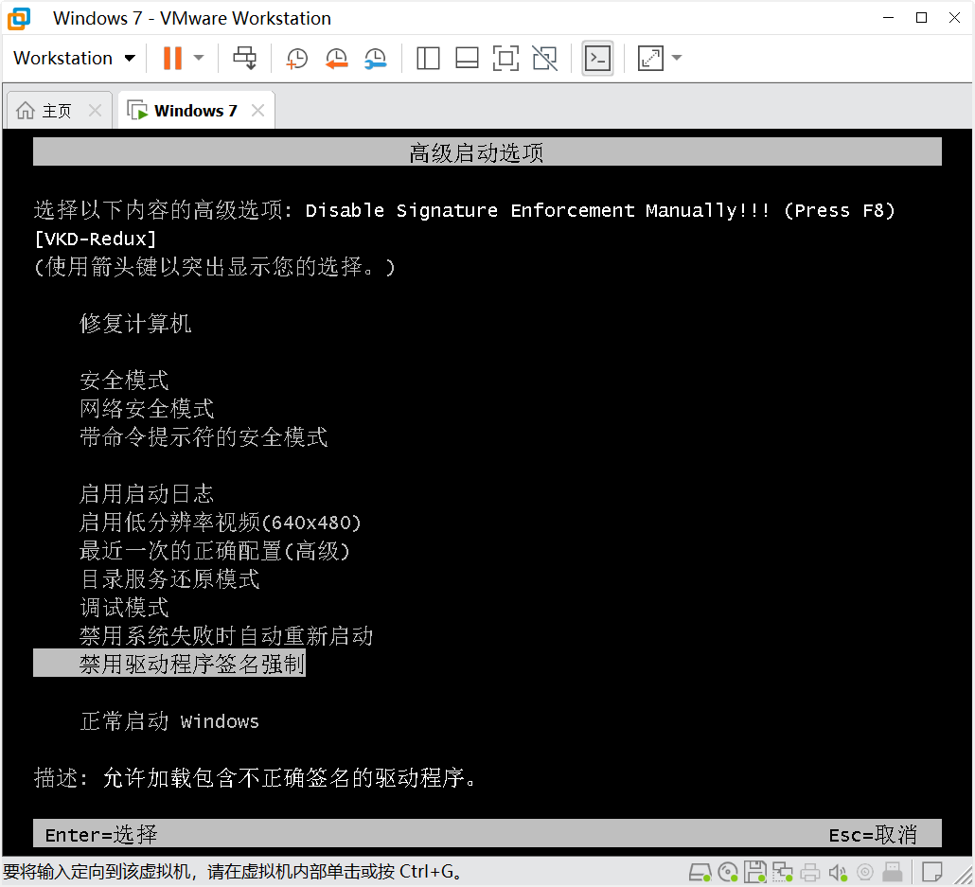Click the Esc=取消 hint text
The width and height of the screenshot is (975, 887).
tap(873, 835)
